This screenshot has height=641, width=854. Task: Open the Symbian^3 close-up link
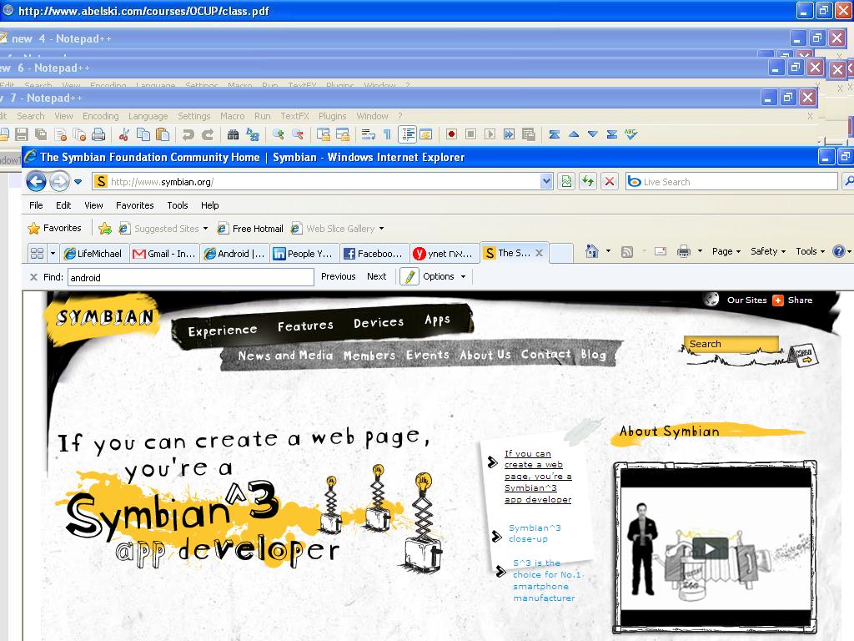click(x=535, y=533)
